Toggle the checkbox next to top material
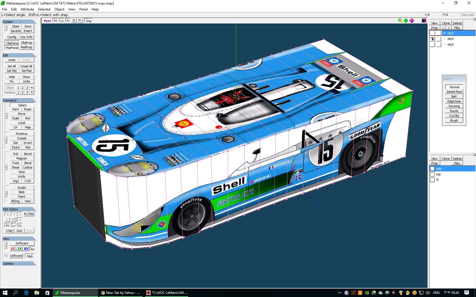The image size is (476, 297). click(x=432, y=174)
